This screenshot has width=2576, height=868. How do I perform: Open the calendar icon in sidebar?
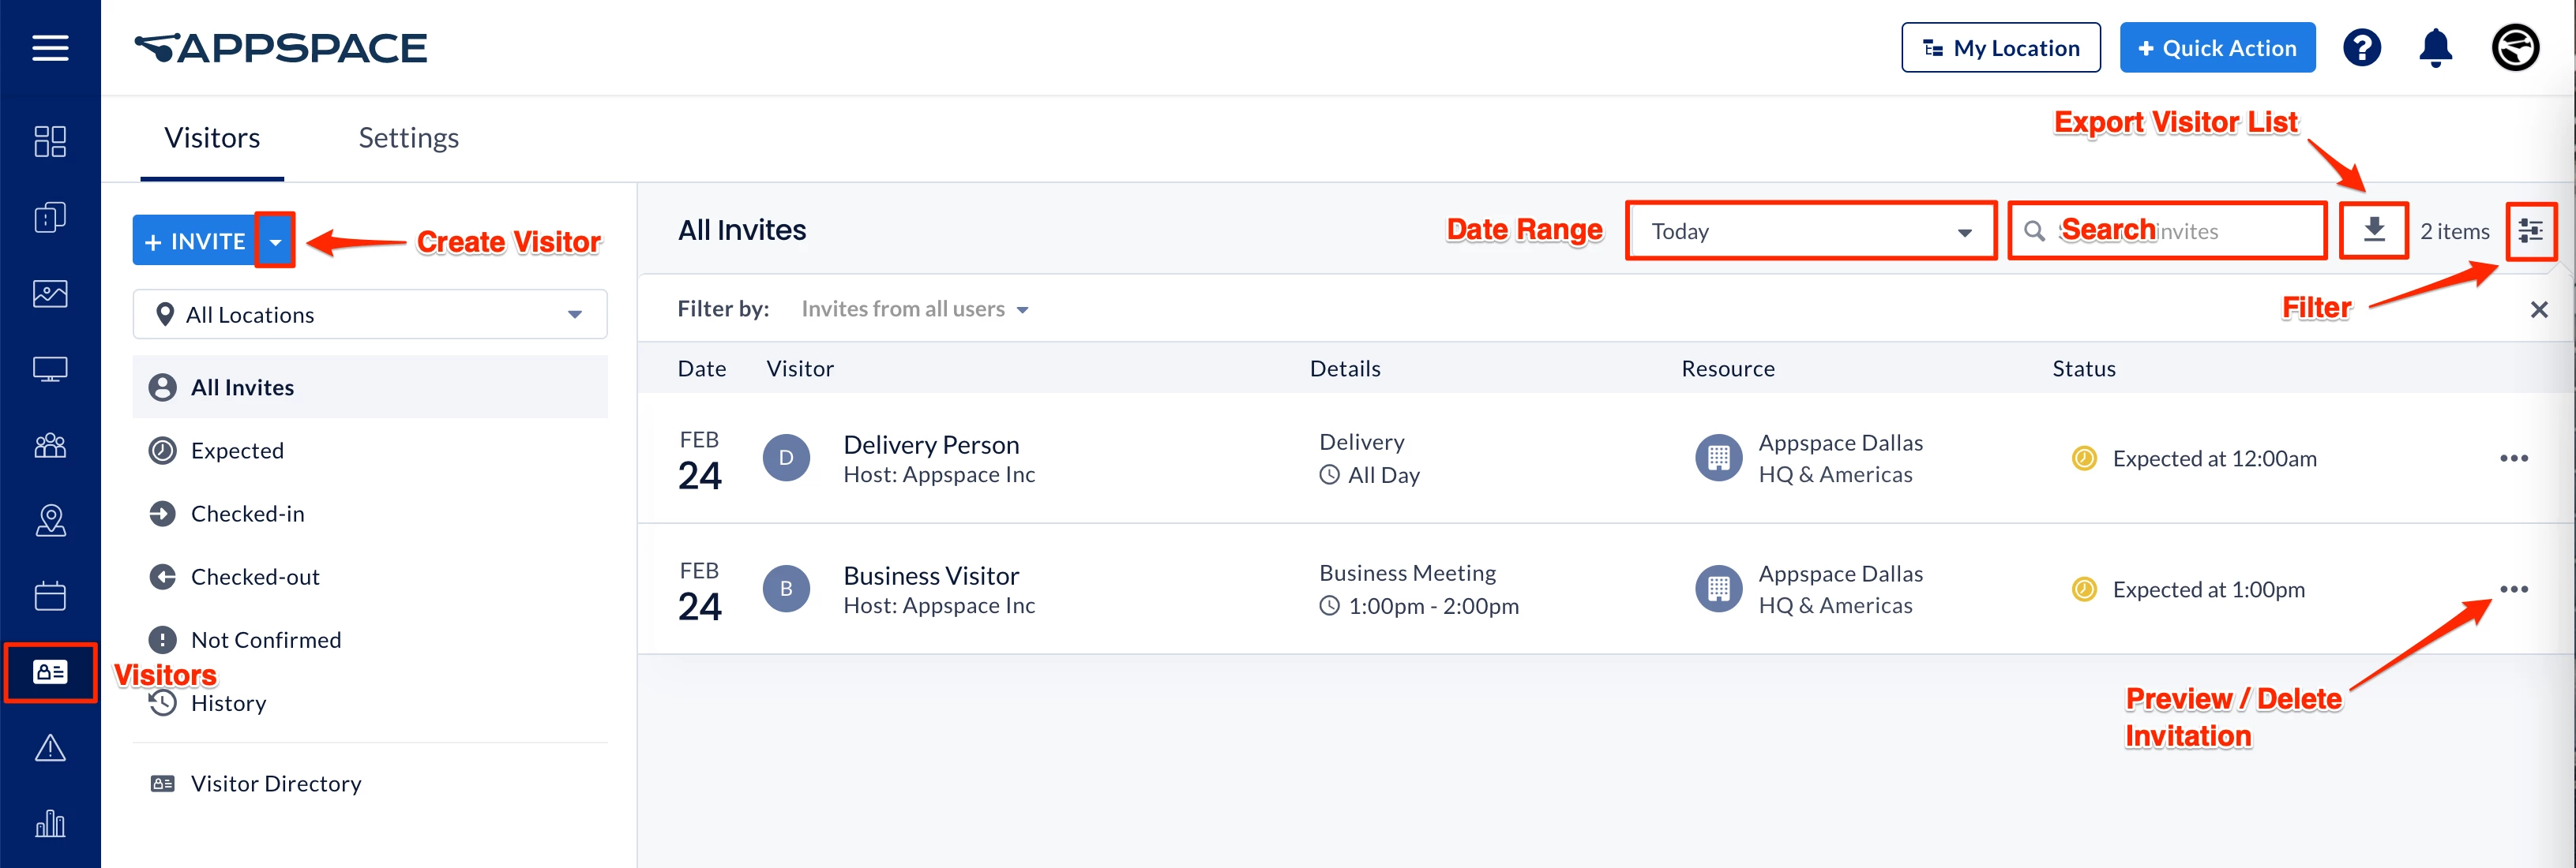[50, 597]
